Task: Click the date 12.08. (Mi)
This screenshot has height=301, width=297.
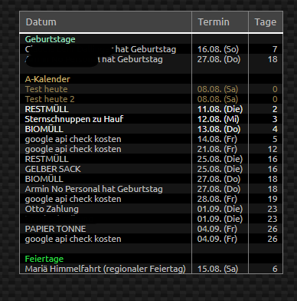Action: (x=218, y=119)
